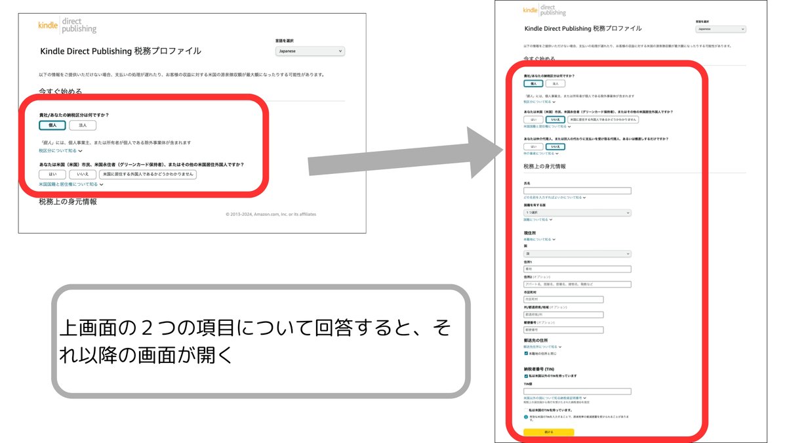Image resolution: width=787 pixels, height=443 pixels.
Task: Click the 州/都道府県/地域 input field
Action: [x=563, y=314]
